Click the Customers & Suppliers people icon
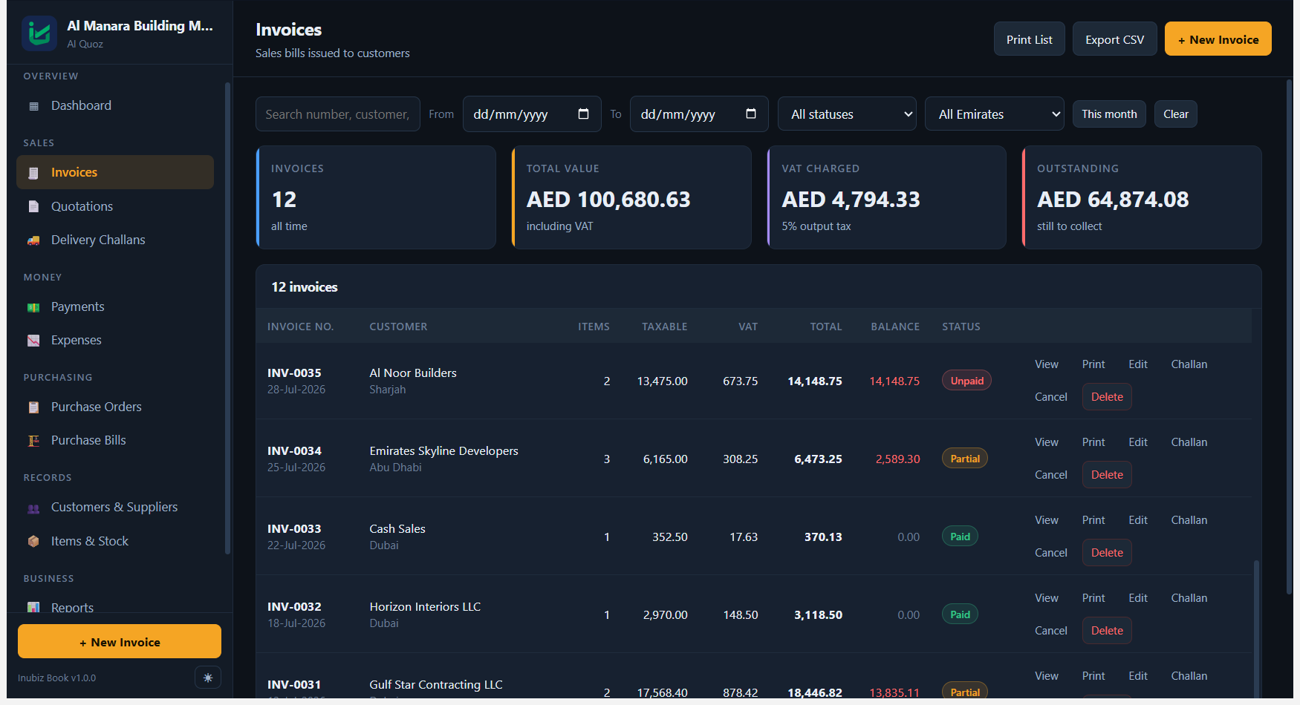 coord(33,508)
